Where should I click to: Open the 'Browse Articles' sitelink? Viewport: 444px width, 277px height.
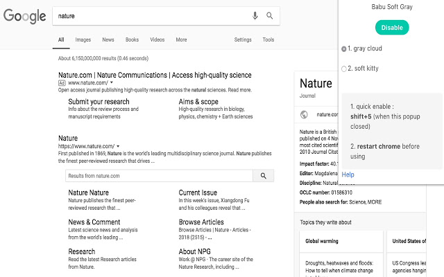click(201, 222)
